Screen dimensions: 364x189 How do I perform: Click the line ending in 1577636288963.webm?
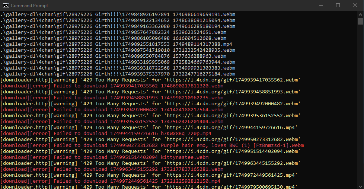point(113,56)
